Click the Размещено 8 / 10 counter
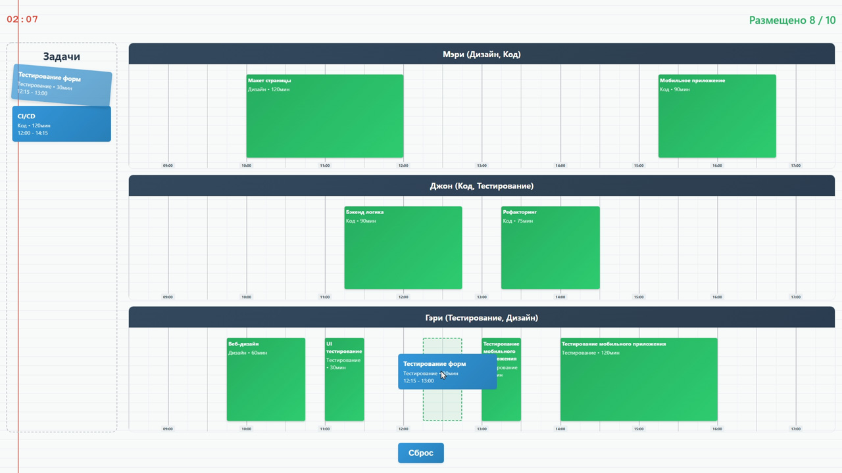This screenshot has height=473, width=842. [792, 20]
